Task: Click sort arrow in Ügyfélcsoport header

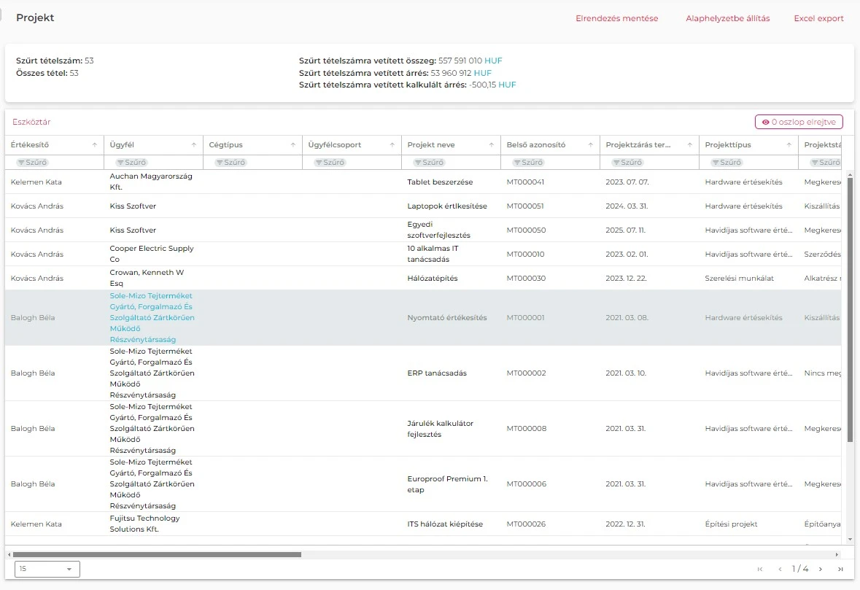Action: pyautogui.click(x=392, y=145)
